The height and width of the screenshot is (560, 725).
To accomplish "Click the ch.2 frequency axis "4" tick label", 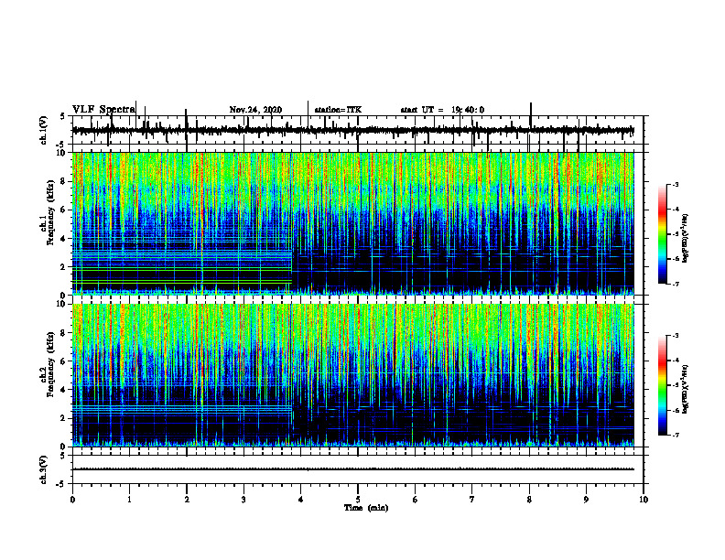I will 64,390.
